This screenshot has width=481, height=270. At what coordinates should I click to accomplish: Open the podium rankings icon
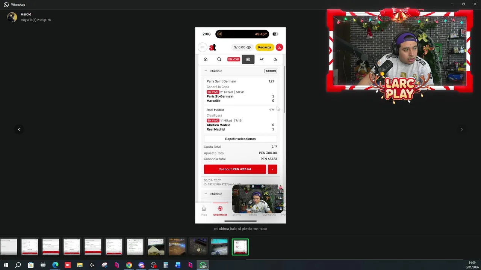275,59
